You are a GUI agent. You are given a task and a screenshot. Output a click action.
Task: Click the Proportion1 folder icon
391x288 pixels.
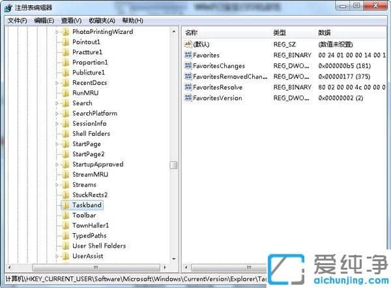(x=66, y=63)
